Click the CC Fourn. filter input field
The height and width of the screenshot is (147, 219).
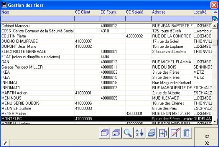113,19
